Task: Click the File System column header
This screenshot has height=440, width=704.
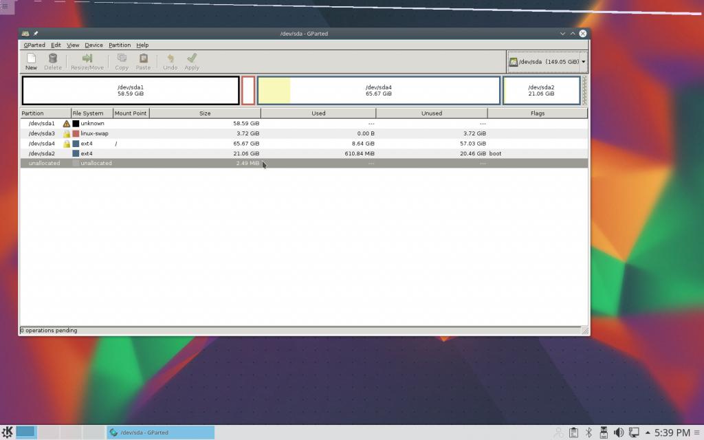Action: click(88, 113)
